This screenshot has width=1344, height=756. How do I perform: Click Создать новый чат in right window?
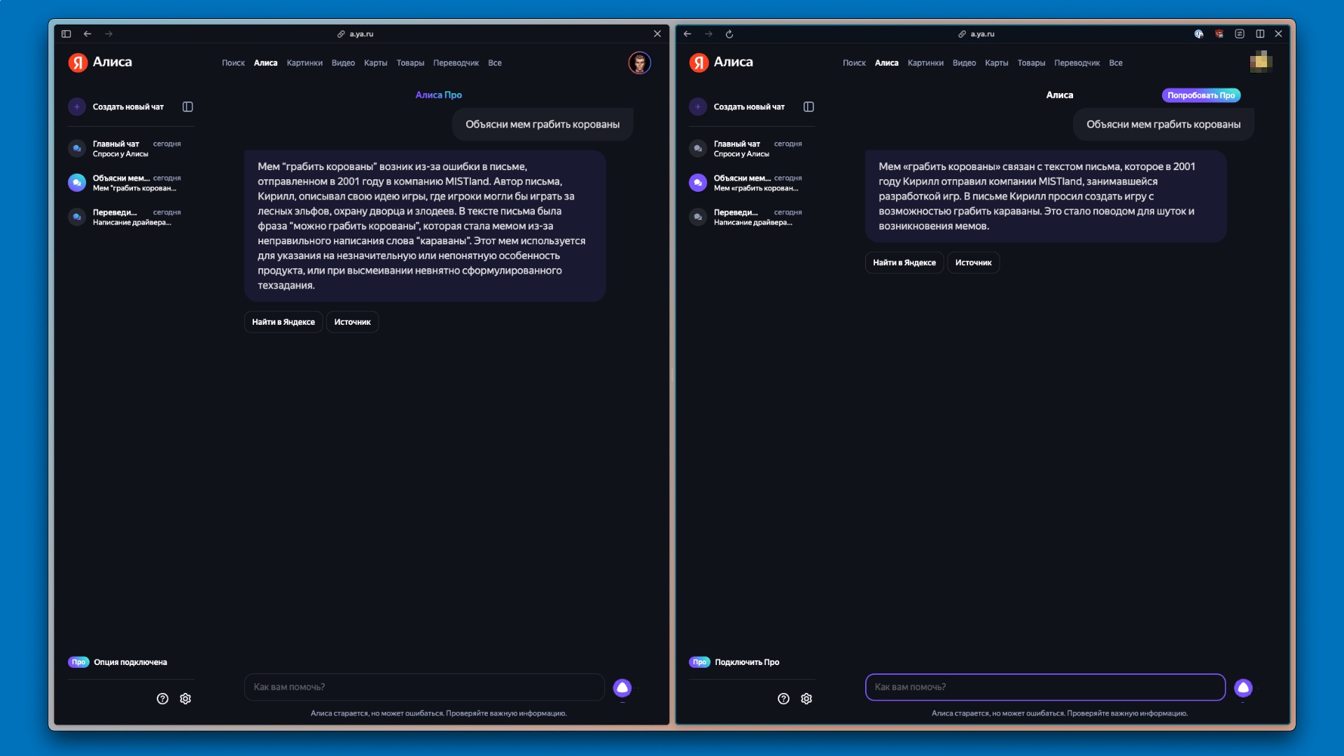pyautogui.click(x=749, y=107)
